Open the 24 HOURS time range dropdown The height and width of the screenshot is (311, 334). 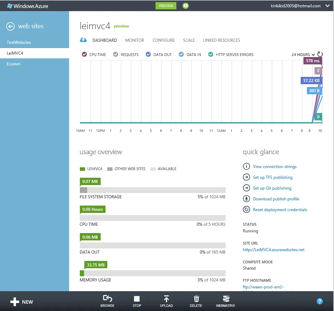[303, 55]
